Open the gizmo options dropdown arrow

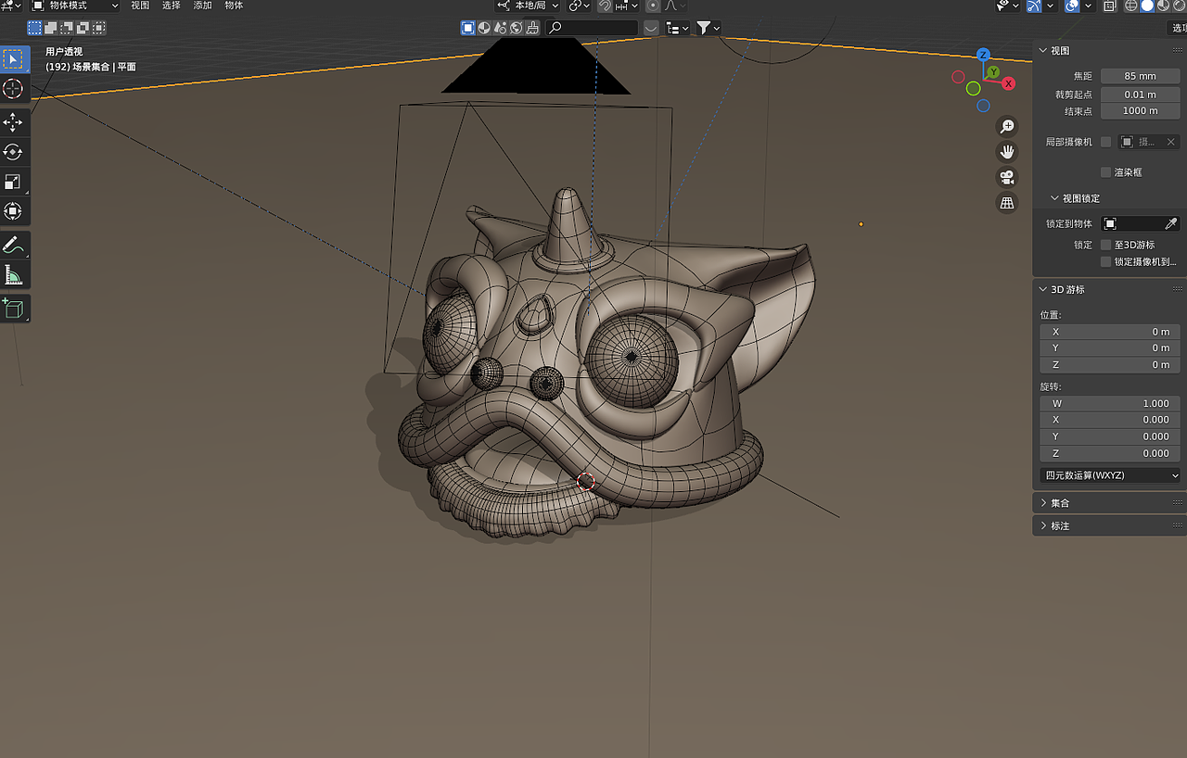(1051, 6)
